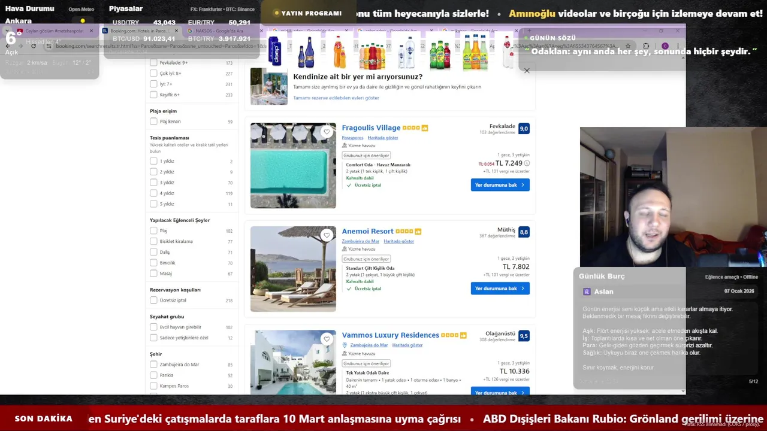Click the bookmark star in the address bar
Viewport: 767px width, 431px height.
click(627, 46)
